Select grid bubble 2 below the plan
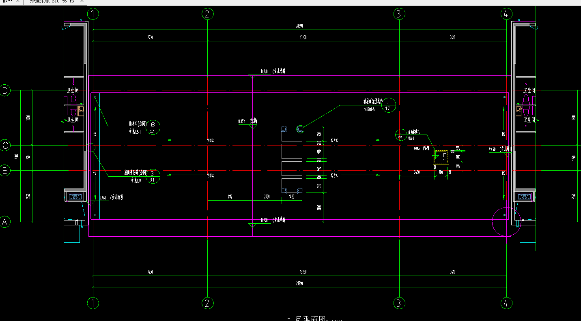This screenshot has width=581, height=321. tap(207, 303)
